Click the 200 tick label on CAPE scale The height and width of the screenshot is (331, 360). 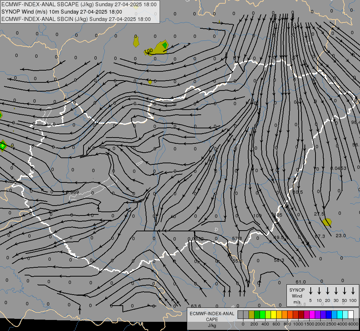point(254,324)
